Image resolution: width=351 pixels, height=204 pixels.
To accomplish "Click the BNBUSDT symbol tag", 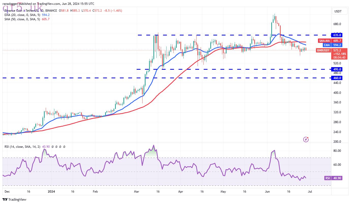I will click(324, 50).
